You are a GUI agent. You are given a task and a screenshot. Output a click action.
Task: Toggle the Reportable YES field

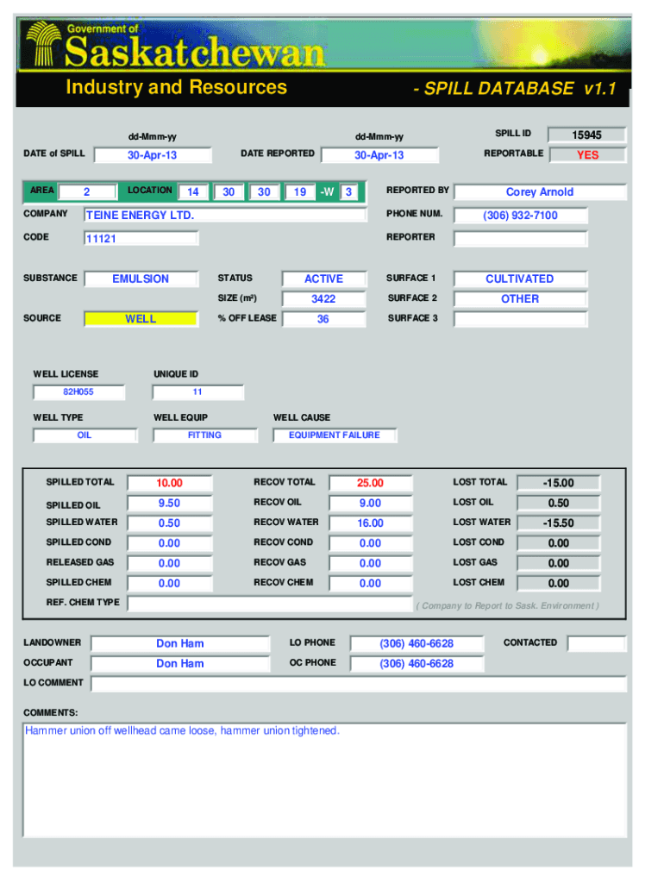click(587, 155)
